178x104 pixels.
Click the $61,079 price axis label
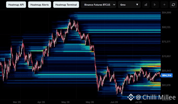(x=166, y=85)
